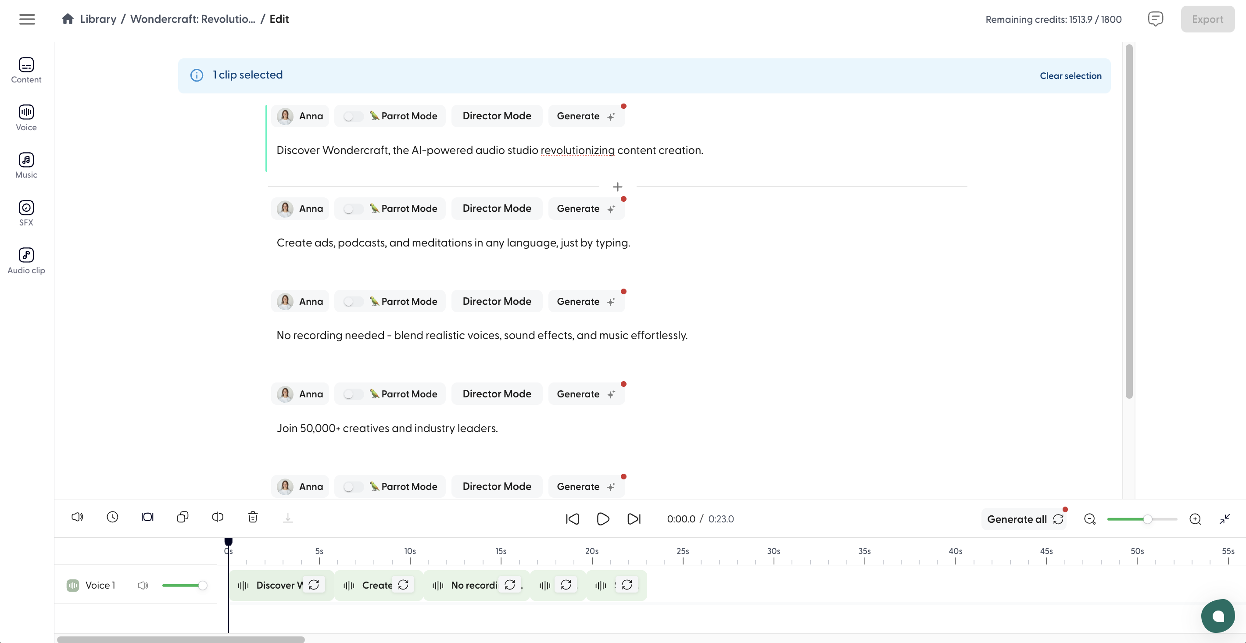Click the clock duration tool icon
Image resolution: width=1246 pixels, height=643 pixels.
point(112,517)
